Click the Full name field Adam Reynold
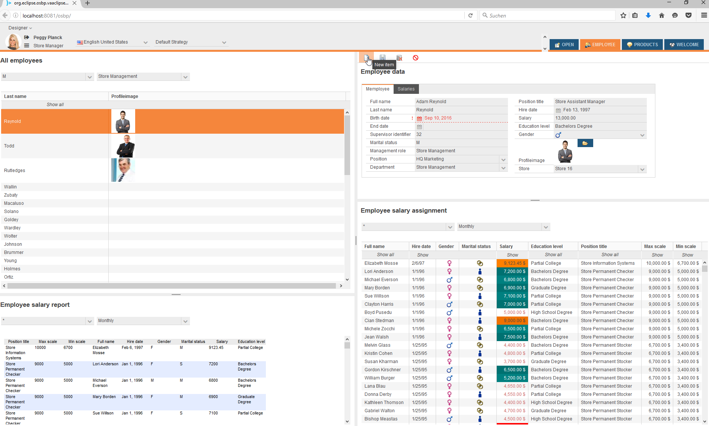 point(461,102)
